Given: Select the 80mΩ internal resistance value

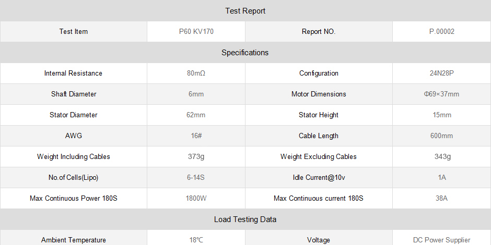Looking at the screenshot, I should 196,73.
